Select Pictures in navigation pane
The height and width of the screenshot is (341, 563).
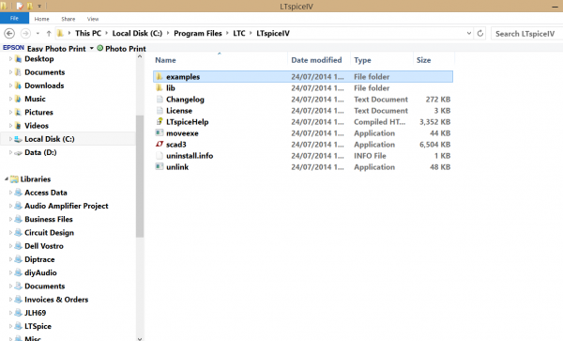38,112
